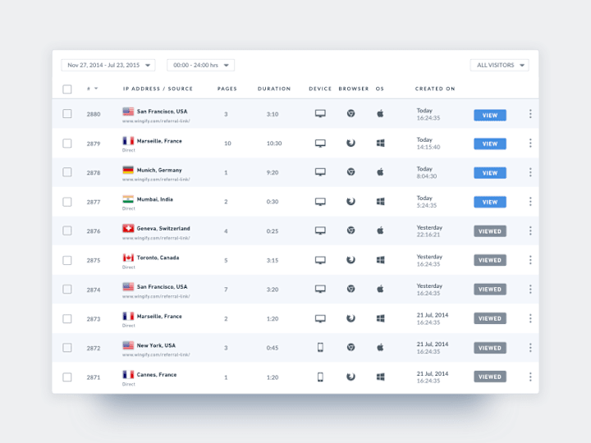The width and height of the screenshot is (591, 443).
Task: Open kebab menu for visitor 2872
Action: 530,347
